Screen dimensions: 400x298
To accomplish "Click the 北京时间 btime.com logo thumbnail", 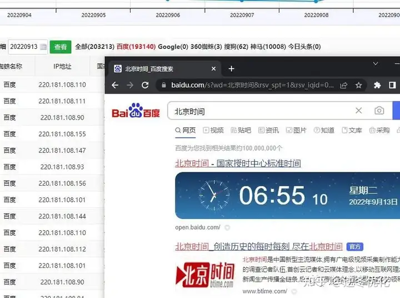I will pyautogui.click(x=205, y=275).
